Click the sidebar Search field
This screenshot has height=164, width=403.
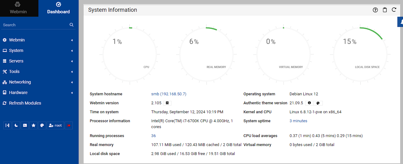34,25
